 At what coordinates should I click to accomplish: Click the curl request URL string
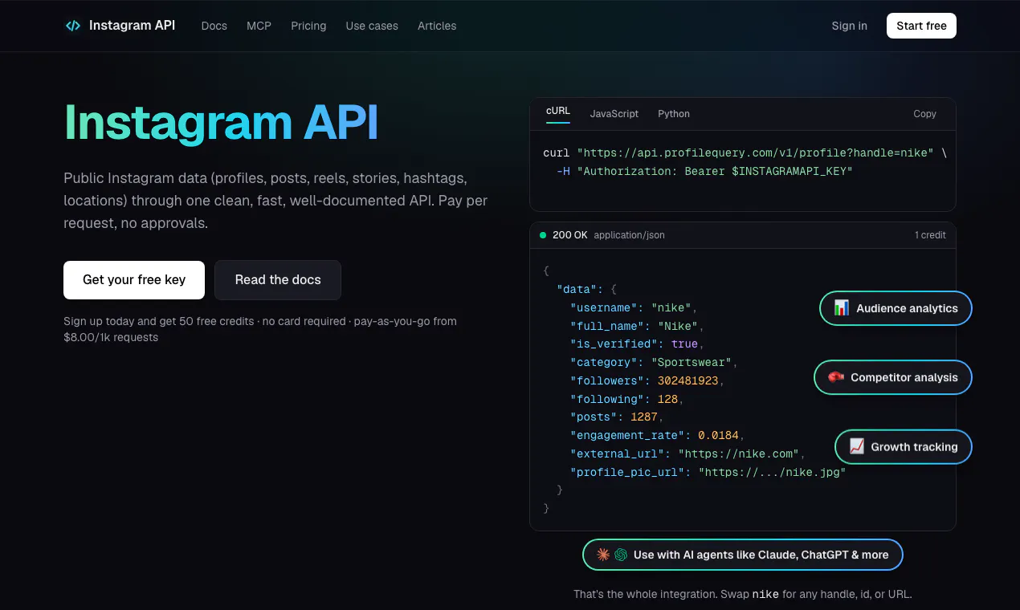tap(755, 152)
